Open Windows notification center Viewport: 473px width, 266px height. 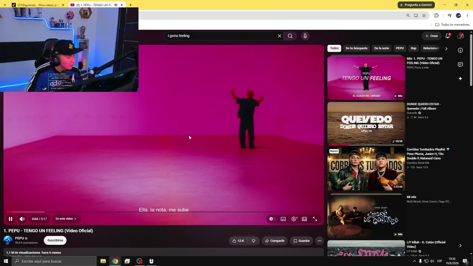465,261
